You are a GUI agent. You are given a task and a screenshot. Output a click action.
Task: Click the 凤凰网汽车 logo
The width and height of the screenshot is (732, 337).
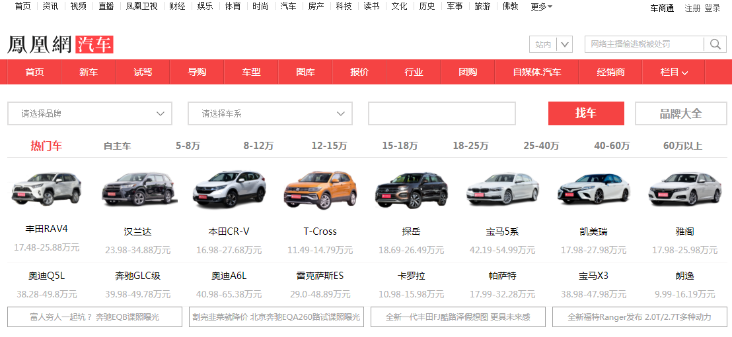point(61,44)
